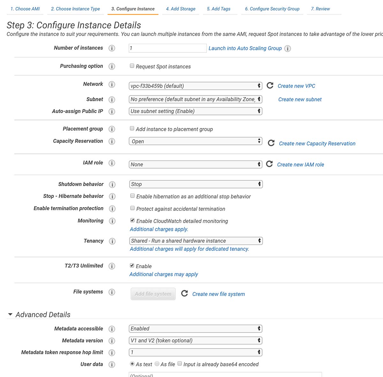This screenshot has height=377, width=383.
Task: Select the As file radio button
Action: point(157,364)
